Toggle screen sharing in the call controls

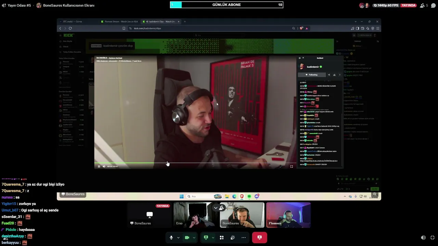(x=206, y=237)
